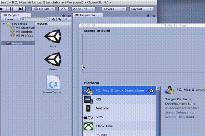Switch to the Inspector tab

(88, 15)
